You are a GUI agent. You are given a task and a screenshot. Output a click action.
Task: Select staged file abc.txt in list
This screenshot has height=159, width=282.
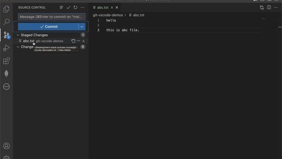point(51,41)
